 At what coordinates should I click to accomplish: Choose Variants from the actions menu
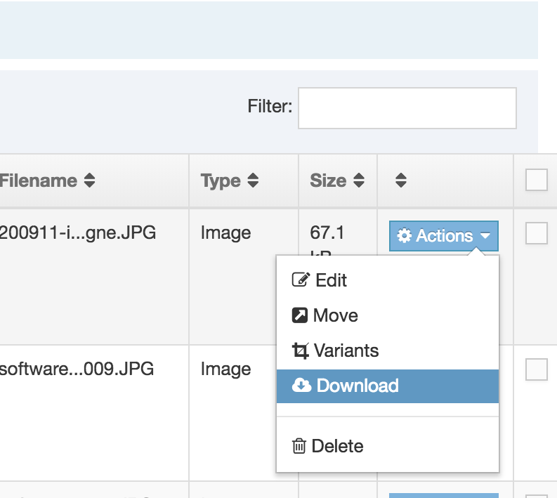[x=388, y=350]
